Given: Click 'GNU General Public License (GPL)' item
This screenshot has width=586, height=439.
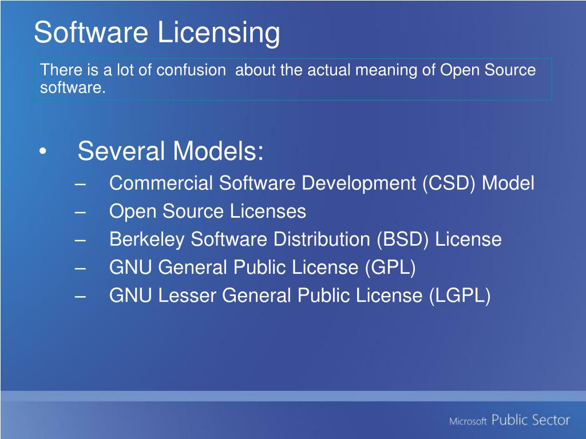Looking at the screenshot, I should 262,268.
